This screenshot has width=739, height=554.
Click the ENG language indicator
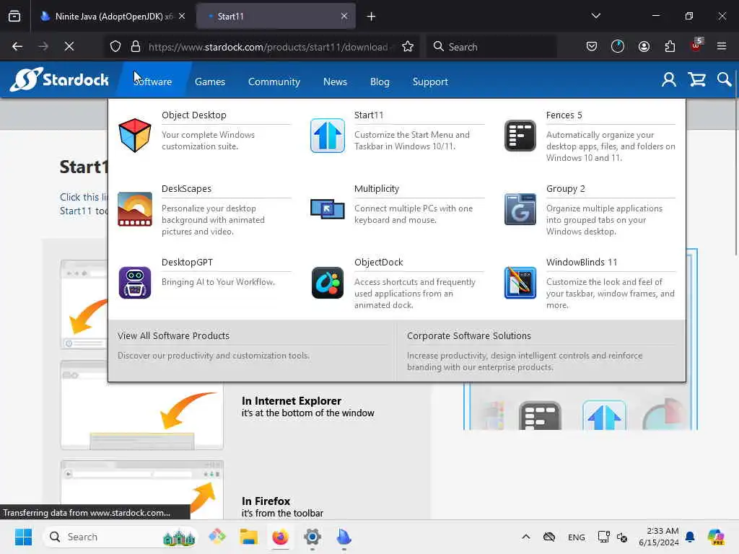576,537
